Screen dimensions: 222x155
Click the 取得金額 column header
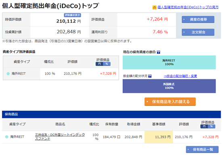click(134, 124)
